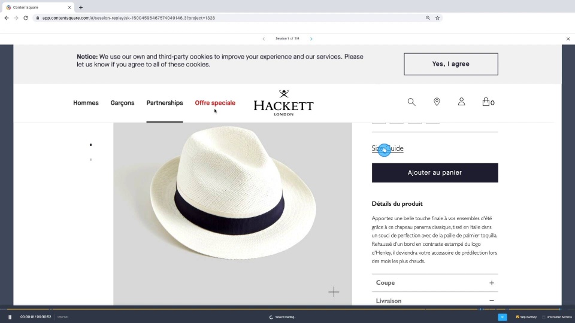This screenshot has width=575, height=323.
Task: Select the first image dot indicator
Action: click(x=90, y=145)
